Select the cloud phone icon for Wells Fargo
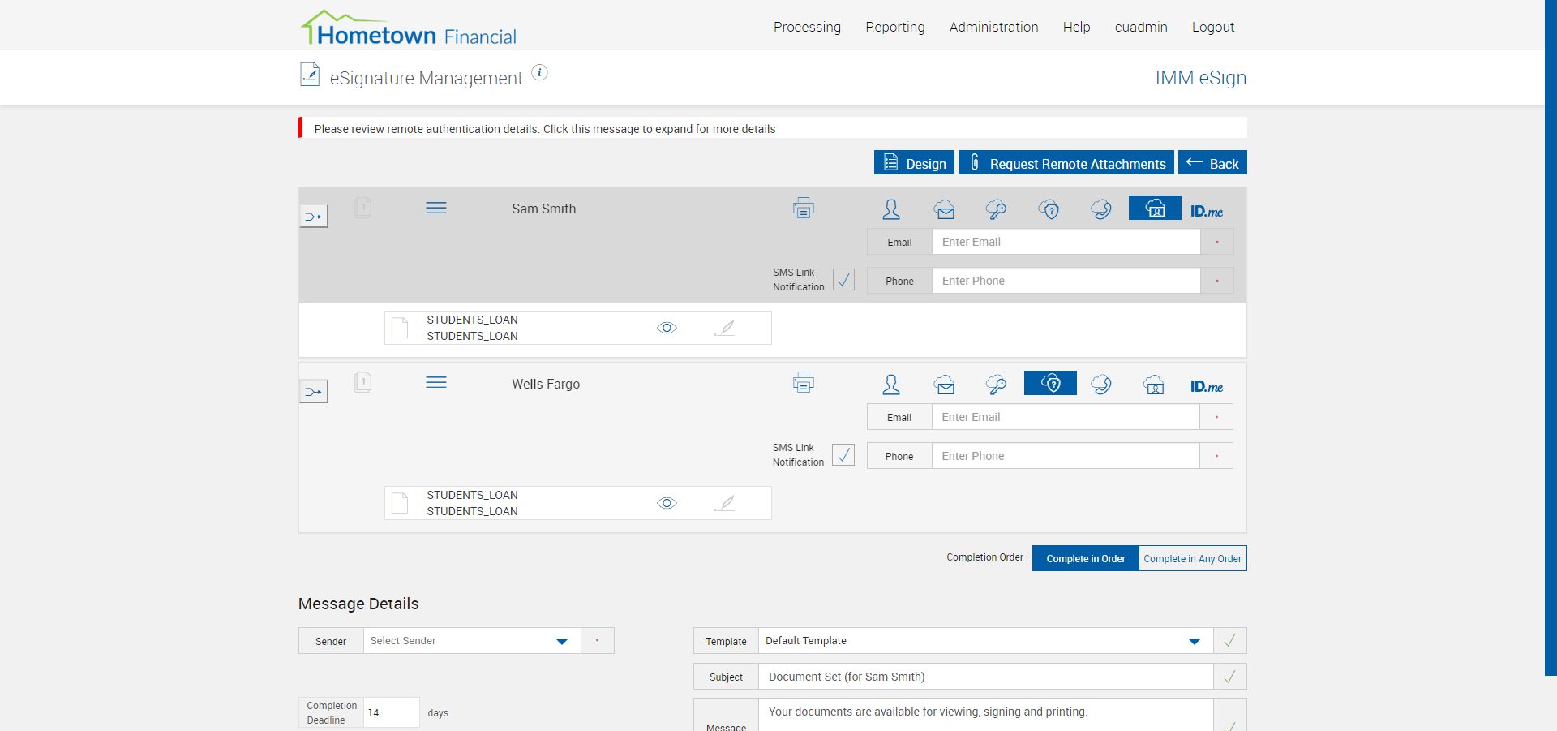The width and height of the screenshot is (1557, 731). point(1101,385)
